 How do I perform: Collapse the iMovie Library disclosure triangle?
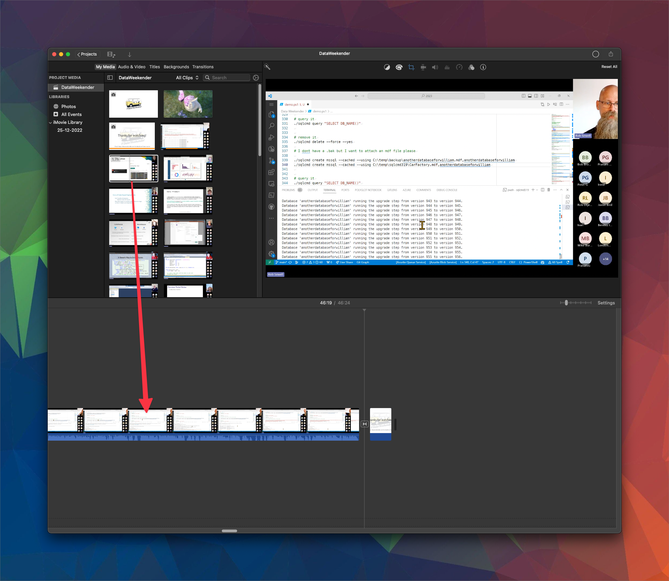coord(50,122)
